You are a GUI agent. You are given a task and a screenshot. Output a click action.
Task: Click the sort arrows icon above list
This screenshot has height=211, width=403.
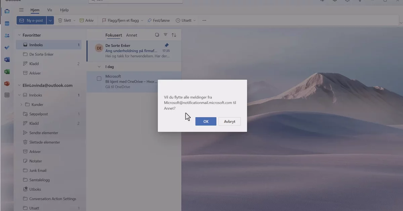[x=174, y=35]
